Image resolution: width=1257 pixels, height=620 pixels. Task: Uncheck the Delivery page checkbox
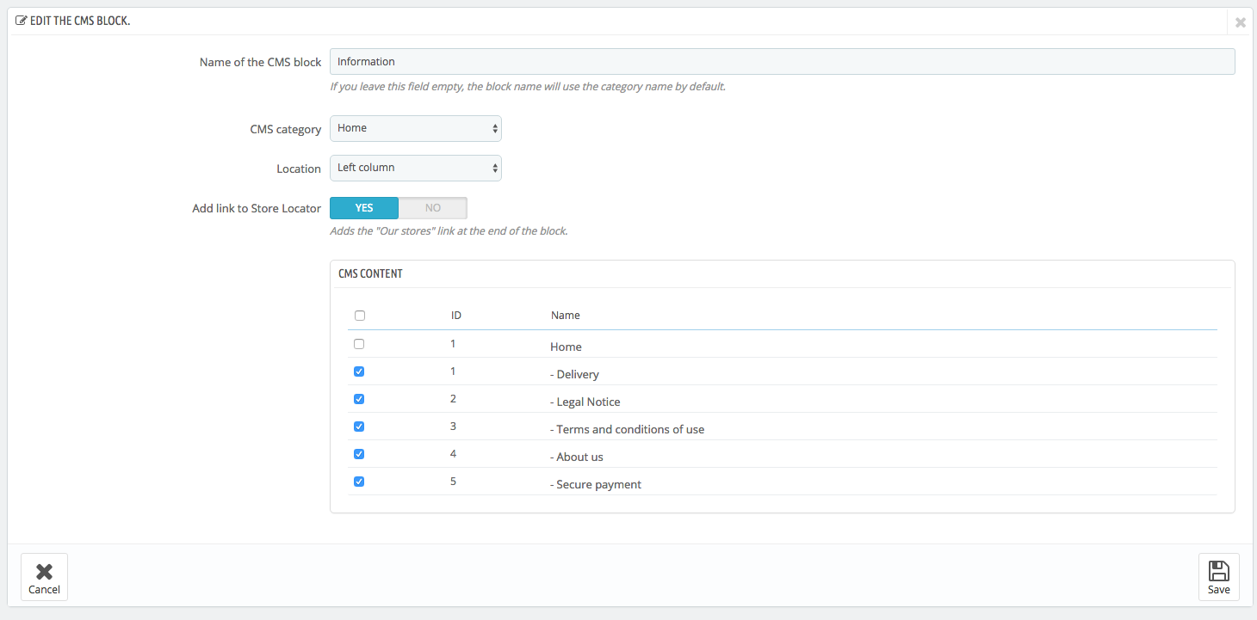(359, 371)
